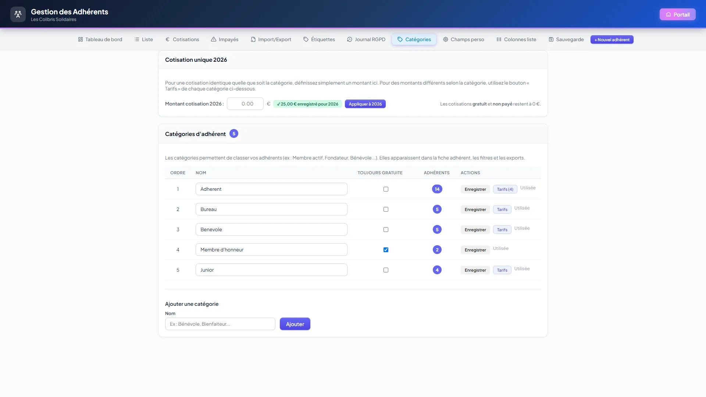Screen dimensions: 706x397
Task: Click the euro icon beside Cotisations
Action: coord(168,39)
